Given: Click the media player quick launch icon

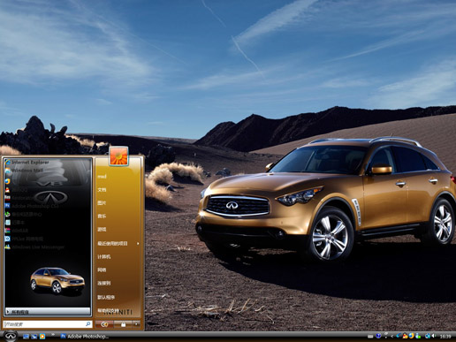Looking at the screenshot, I should (x=42, y=336).
